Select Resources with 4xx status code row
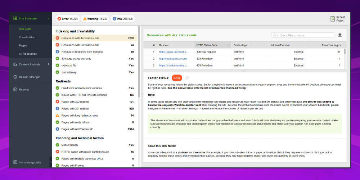This screenshot has height=180, width=360. point(95,38)
